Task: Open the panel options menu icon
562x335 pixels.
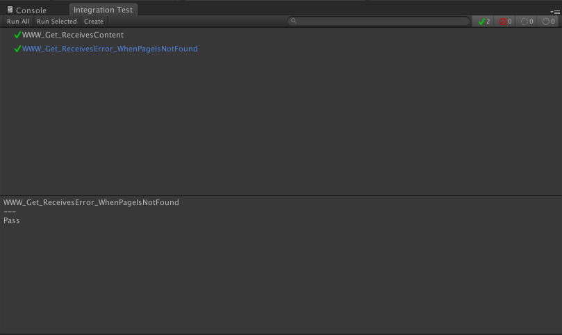Action: (x=555, y=12)
